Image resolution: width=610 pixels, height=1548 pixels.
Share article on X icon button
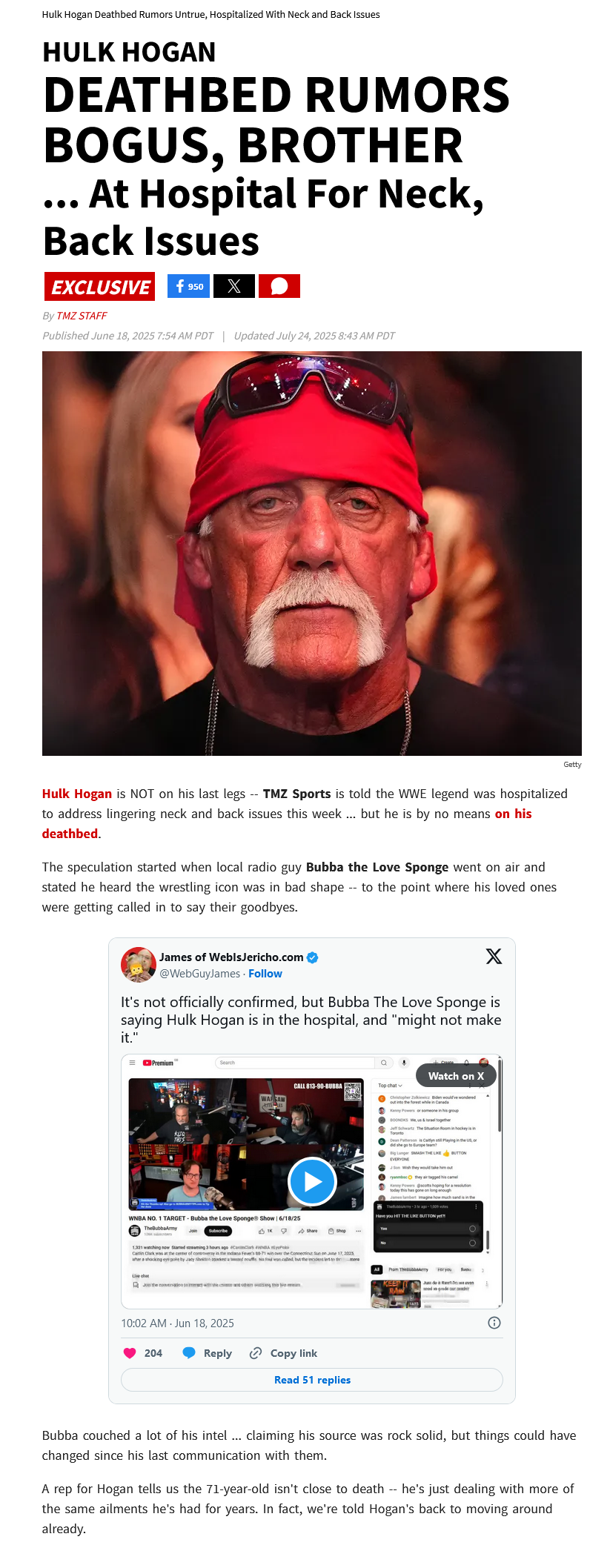[x=234, y=286]
